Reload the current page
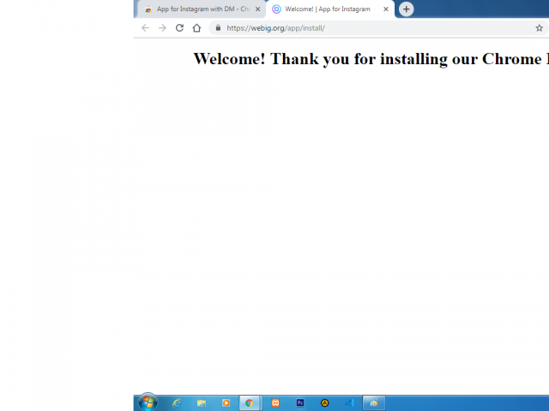The width and height of the screenshot is (549, 411). (179, 28)
